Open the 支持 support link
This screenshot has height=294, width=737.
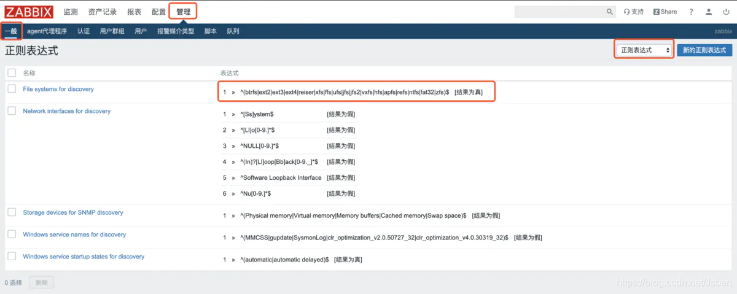(634, 12)
